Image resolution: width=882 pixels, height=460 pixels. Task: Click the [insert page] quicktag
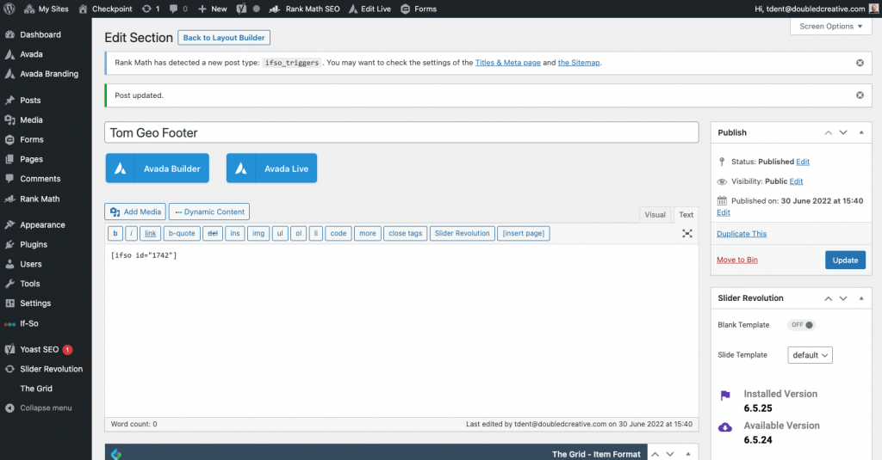(523, 233)
